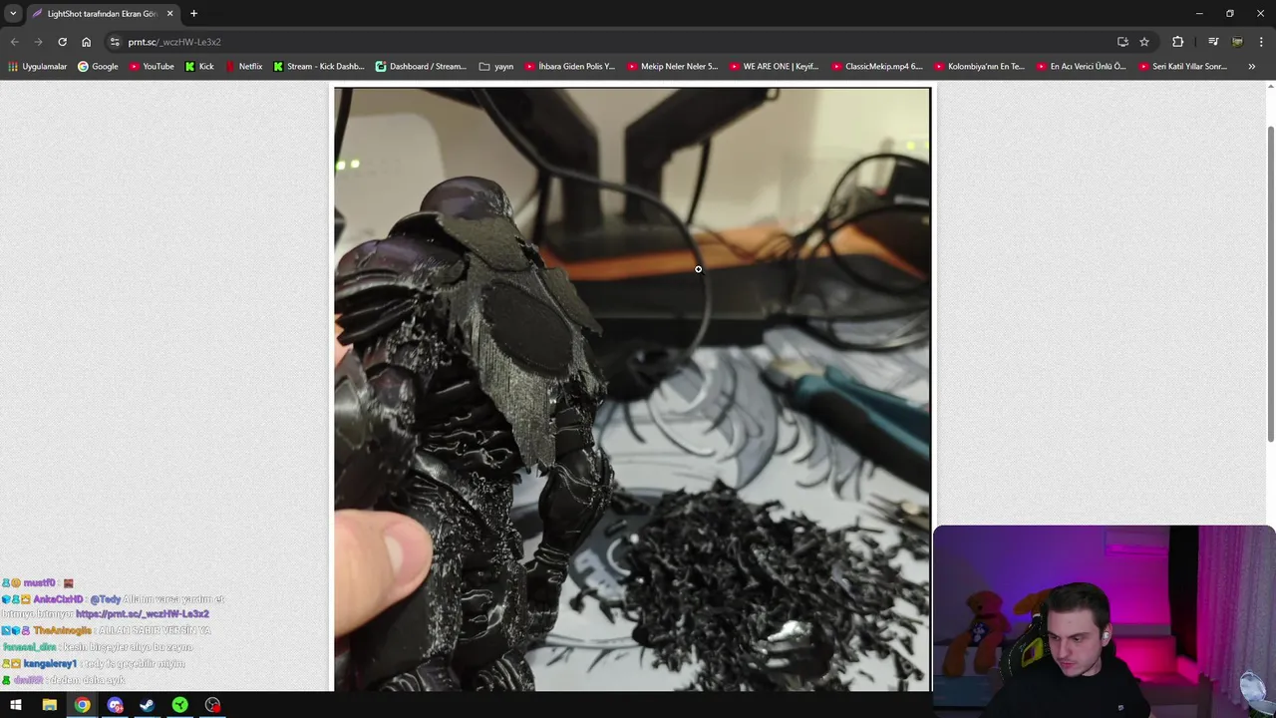
Task: Reload the prnt.sc page
Action: pyautogui.click(x=62, y=42)
